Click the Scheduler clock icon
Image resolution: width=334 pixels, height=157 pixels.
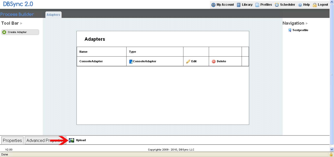(277, 5)
